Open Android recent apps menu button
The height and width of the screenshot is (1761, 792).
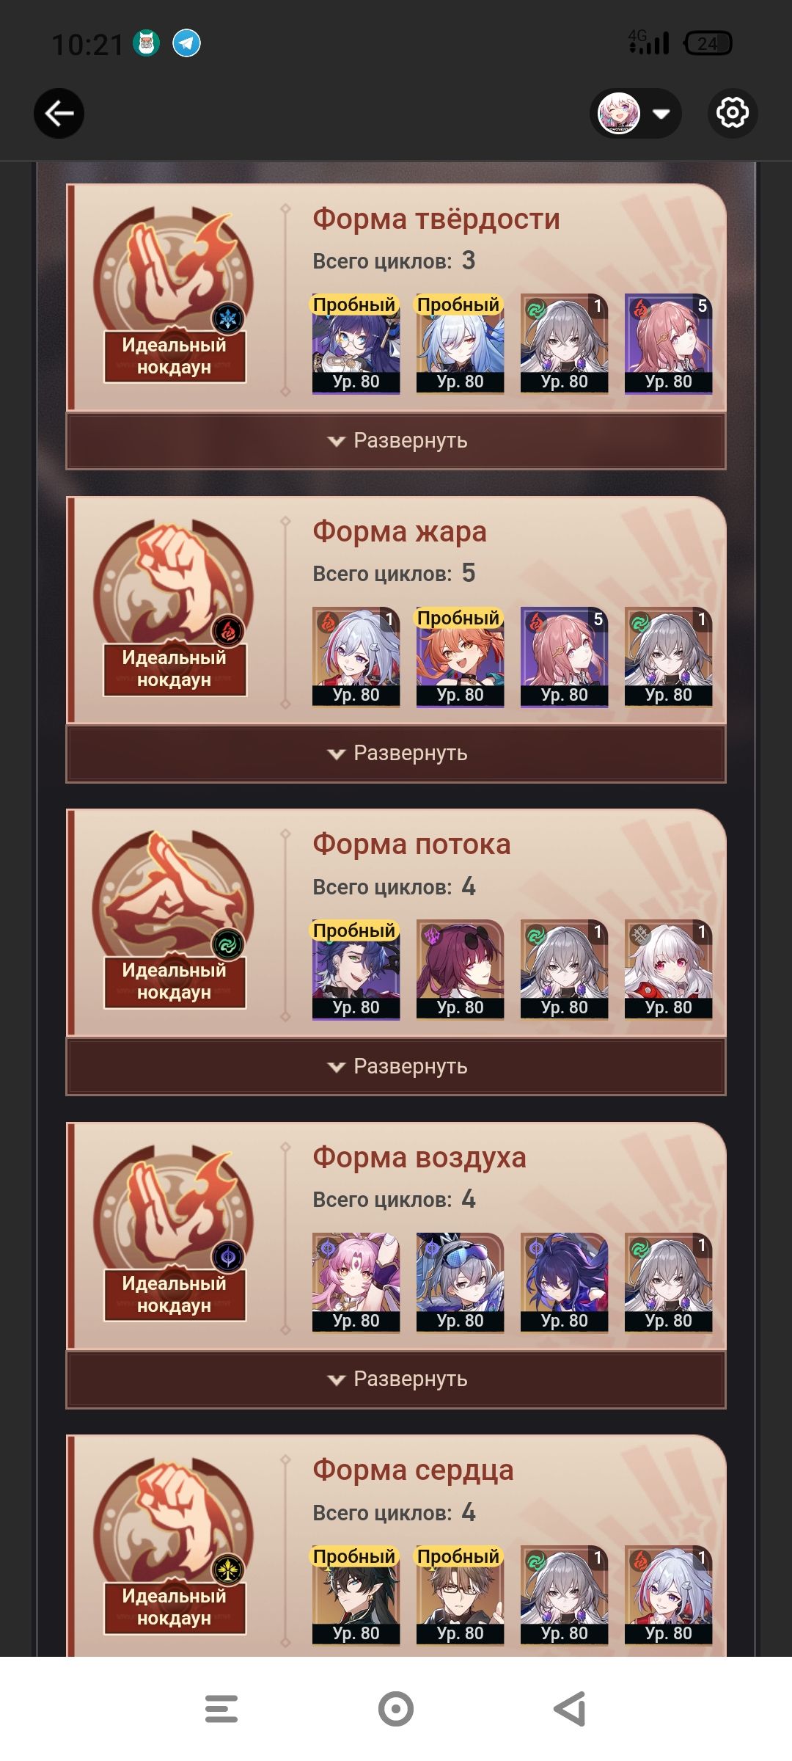pos(221,1709)
